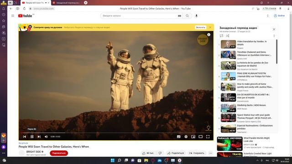The image size is (292, 164).
Task: Open What Parallel Worlds Might Look Like video
Action: click(256, 139)
